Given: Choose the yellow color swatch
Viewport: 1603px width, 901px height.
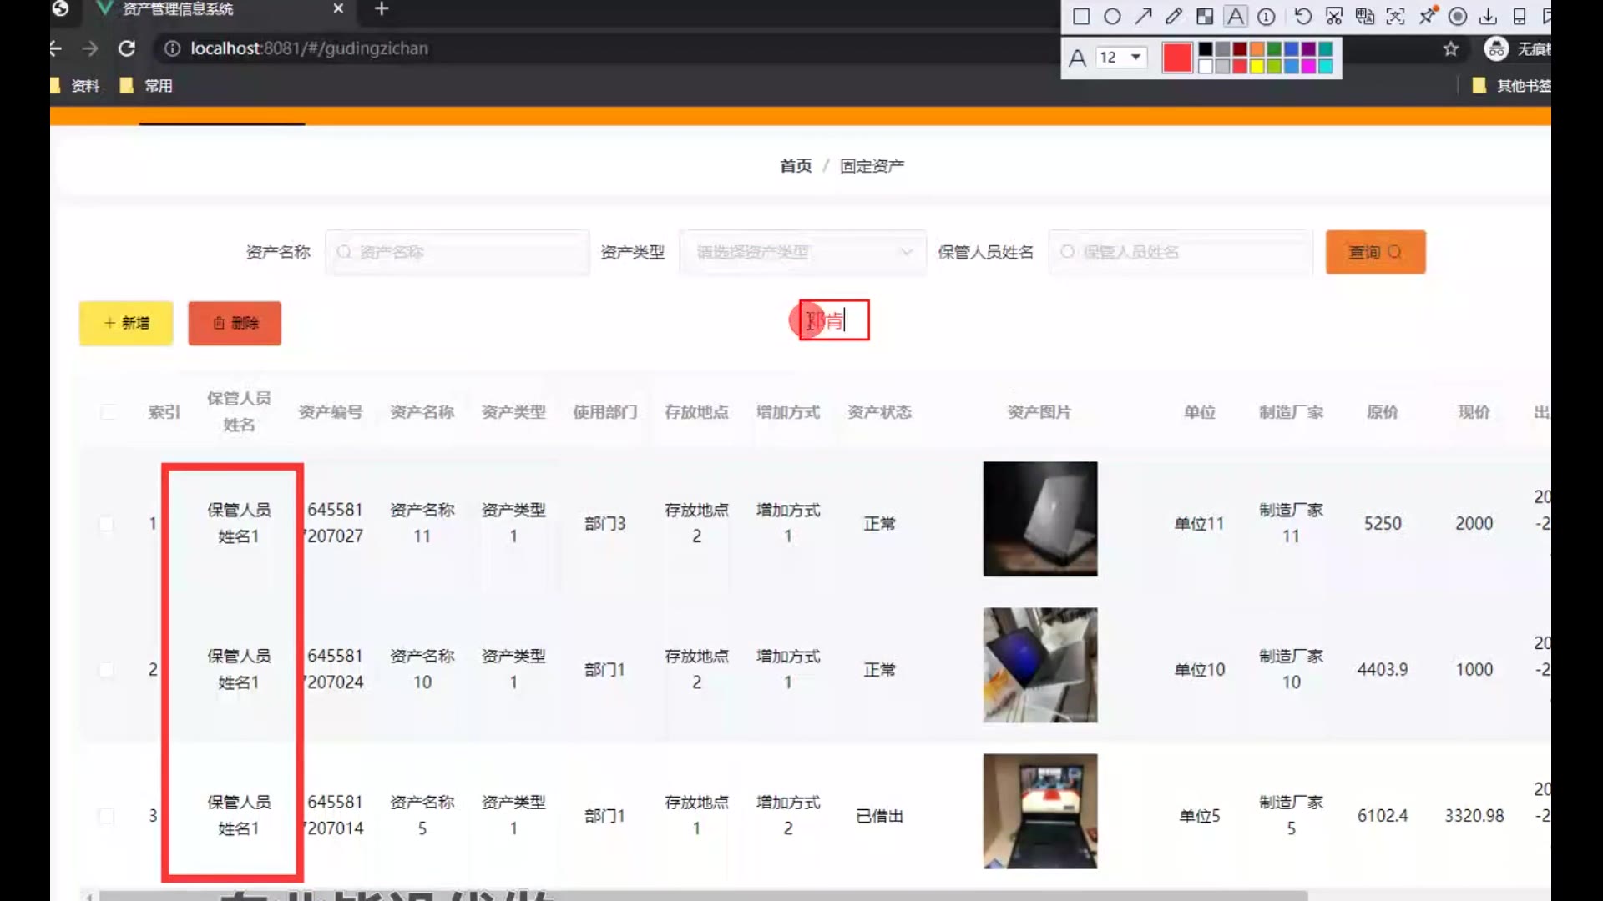Looking at the screenshot, I should [x=1257, y=67].
